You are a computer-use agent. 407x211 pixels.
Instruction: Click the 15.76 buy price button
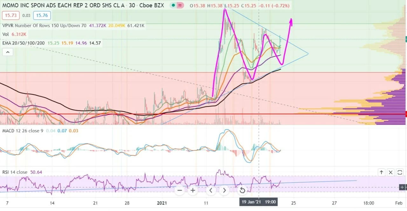[x=42, y=15]
